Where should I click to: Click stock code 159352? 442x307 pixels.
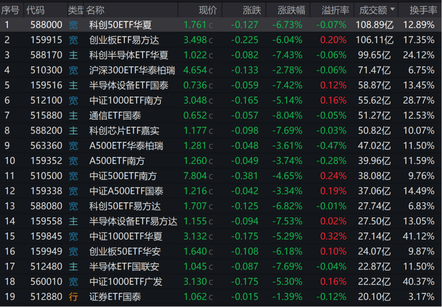(x=46, y=161)
